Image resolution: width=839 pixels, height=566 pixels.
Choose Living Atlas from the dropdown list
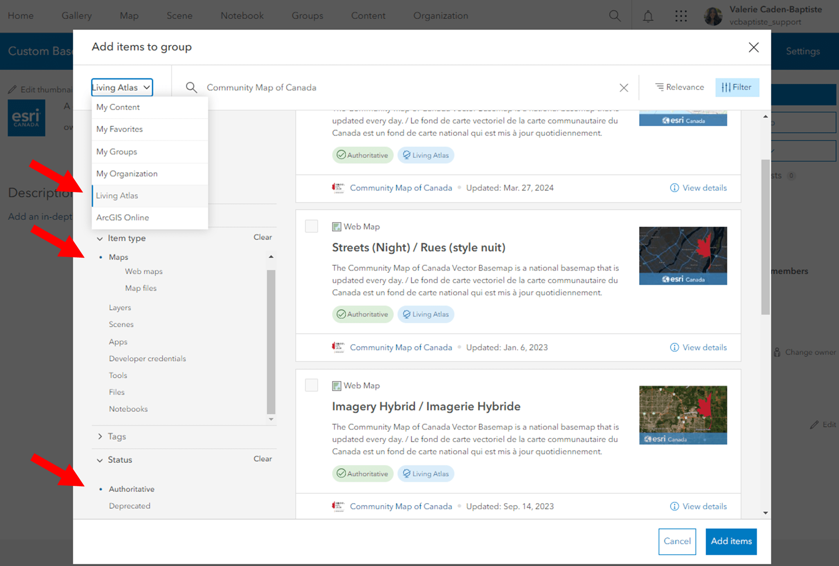[x=149, y=195]
